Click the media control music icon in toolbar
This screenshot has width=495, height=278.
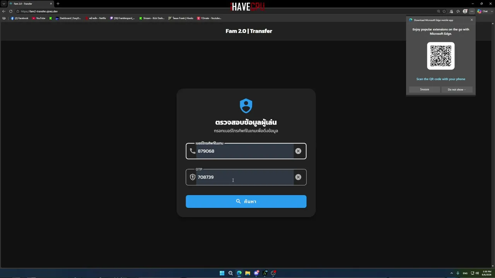pyautogui.click(x=451, y=11)
